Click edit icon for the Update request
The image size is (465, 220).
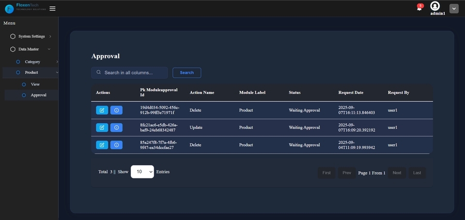coord(102,127)
